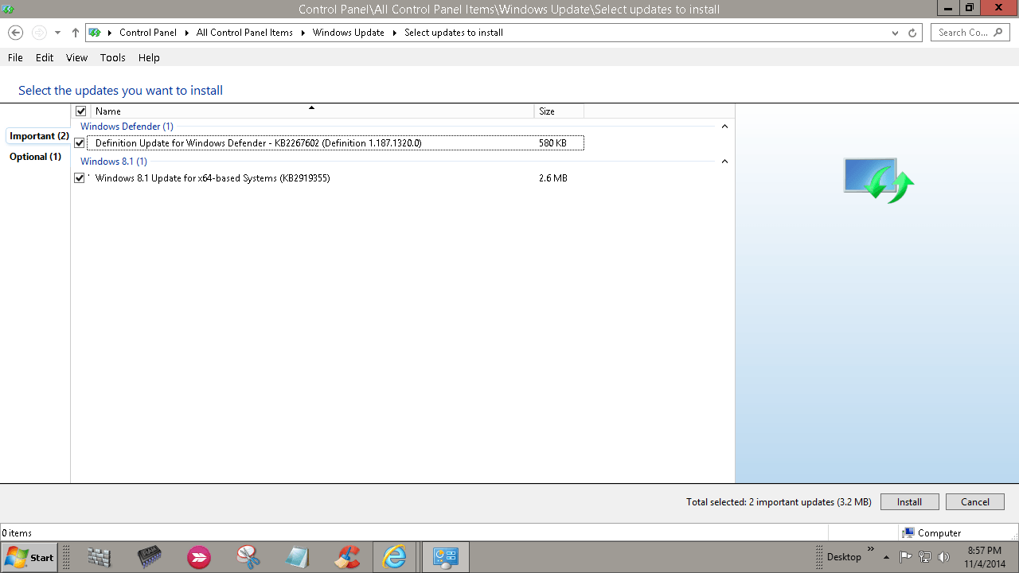This screenshot has height=573, width=1019.
Task: Click the Cancel button
Action: [974, 502]
